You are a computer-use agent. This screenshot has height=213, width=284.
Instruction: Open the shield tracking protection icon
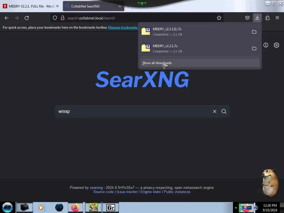[55, 18]
